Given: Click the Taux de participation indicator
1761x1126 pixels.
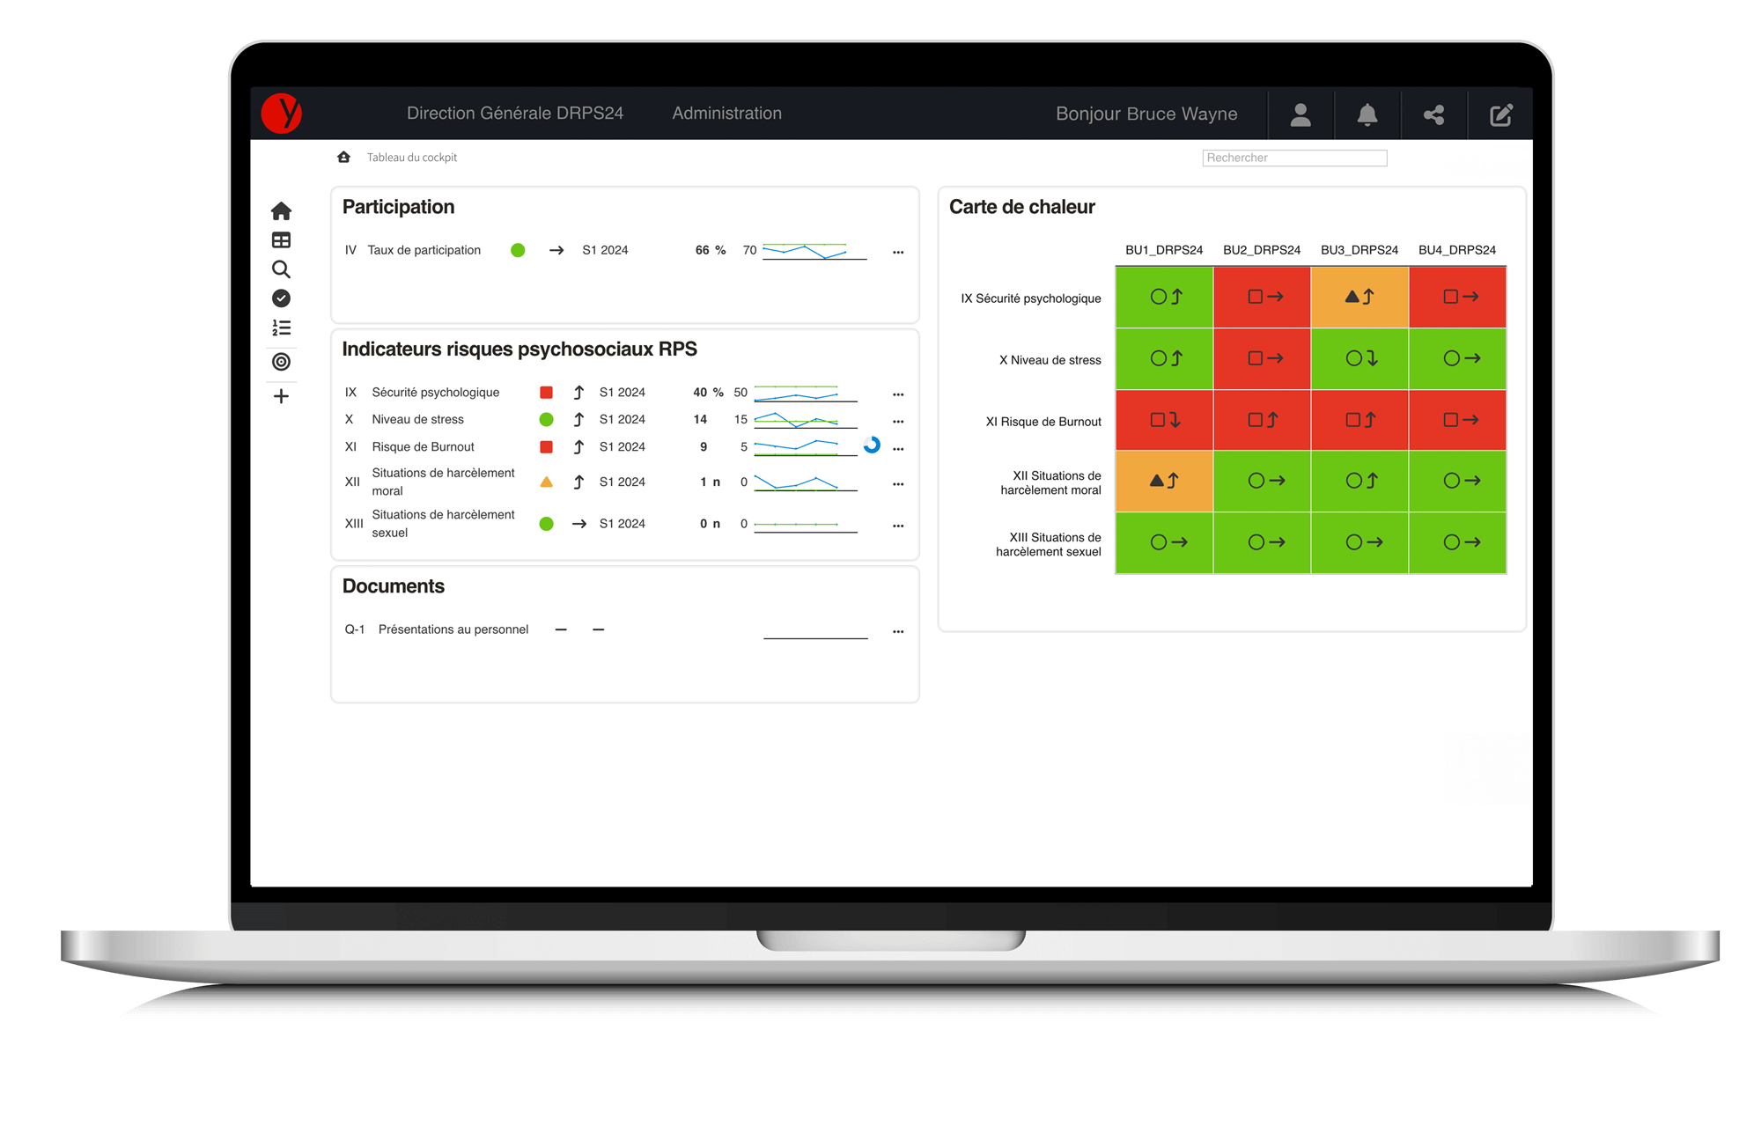Looking at the screenshot, I should (x=424, y=250).
